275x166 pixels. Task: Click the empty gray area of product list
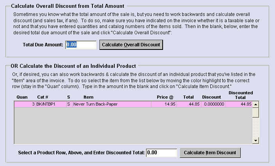(133, 125)
